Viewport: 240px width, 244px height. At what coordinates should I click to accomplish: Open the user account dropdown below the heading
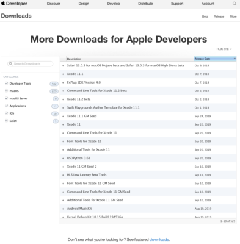[x=224, y=49]
